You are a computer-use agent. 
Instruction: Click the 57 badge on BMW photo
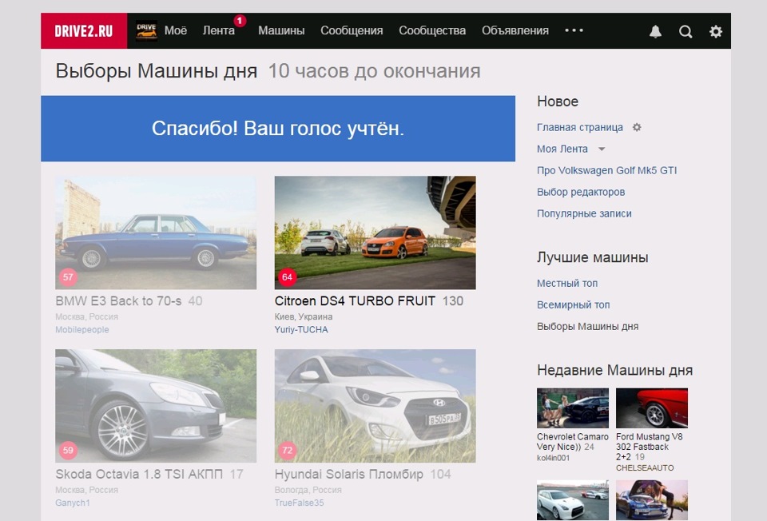(x=68, y=277)
